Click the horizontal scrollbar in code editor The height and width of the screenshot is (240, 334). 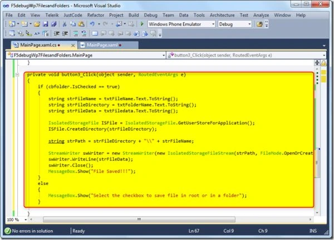coord(139,219)
